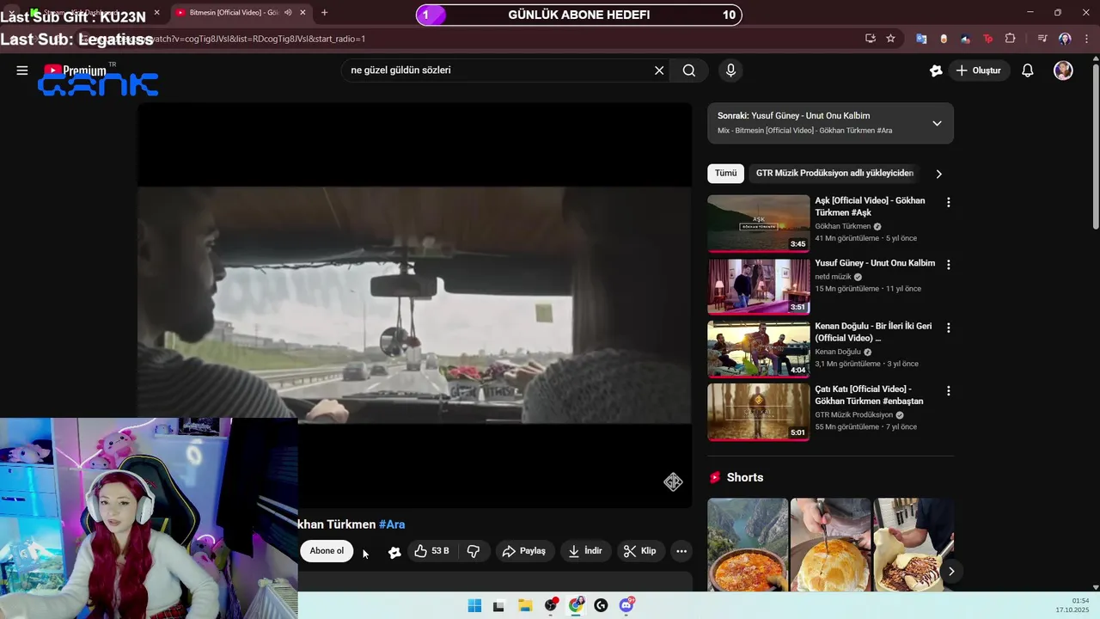The image size is (1100, 619).
Task: Click the Abone ol subscribe button
Action: (327, 551)
